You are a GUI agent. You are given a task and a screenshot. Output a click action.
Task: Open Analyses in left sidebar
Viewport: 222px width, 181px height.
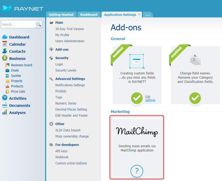tap(17, 113)
